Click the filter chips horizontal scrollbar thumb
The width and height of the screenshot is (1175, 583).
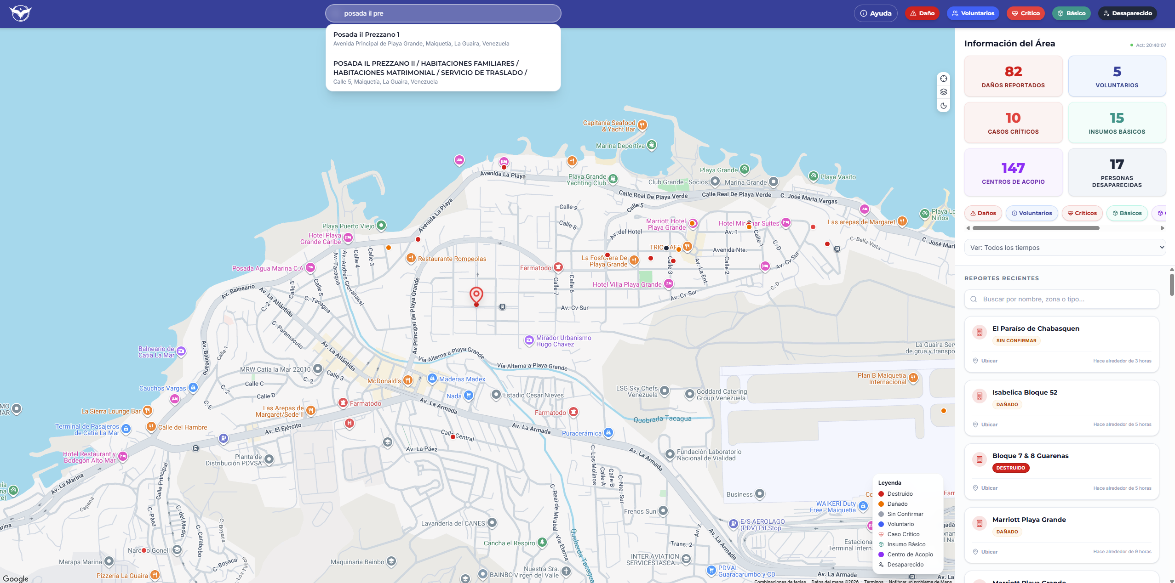[x=1036, y=228]
